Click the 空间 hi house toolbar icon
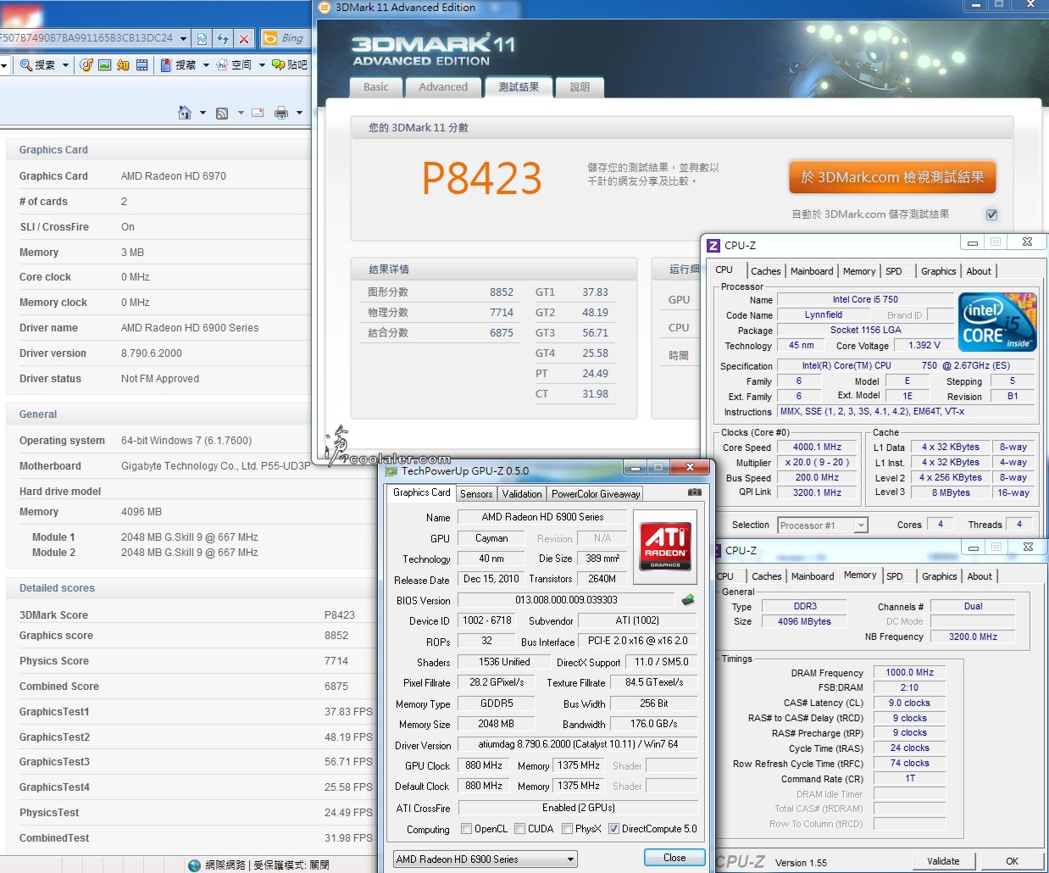Viewport: 1049px width, 873px height. tap(222, 64)
